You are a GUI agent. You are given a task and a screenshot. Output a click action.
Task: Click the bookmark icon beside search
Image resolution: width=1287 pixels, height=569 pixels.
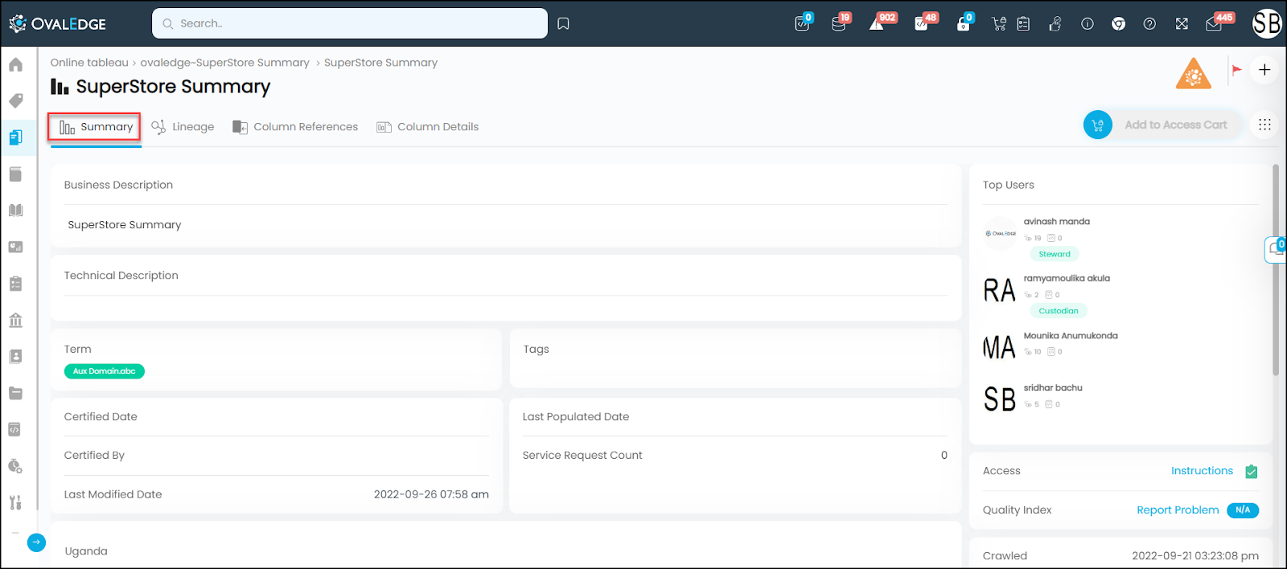[x=564, y=23]
